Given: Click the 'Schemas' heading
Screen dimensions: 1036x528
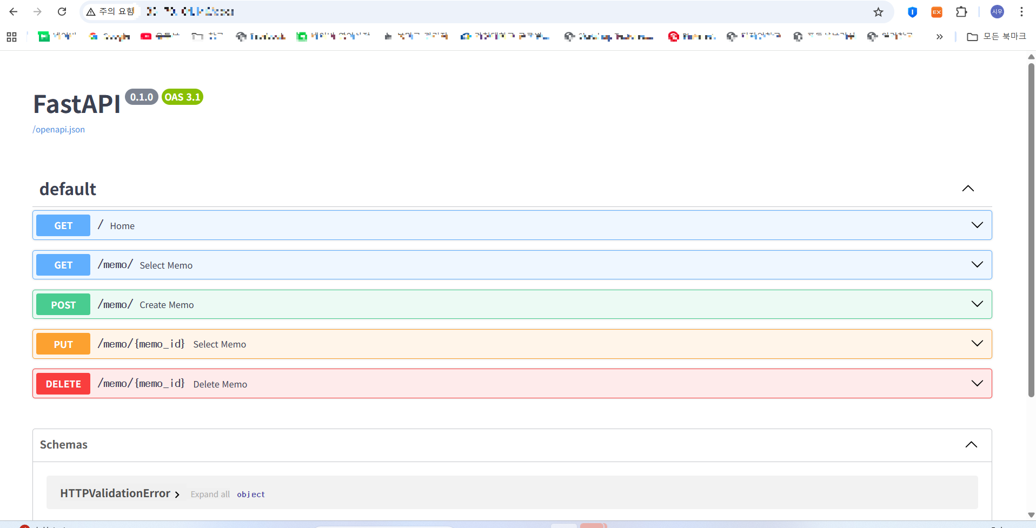Looking at the screenshot, I should (63, 445).
